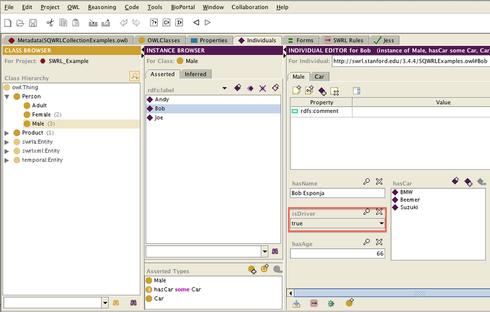
Task: Add an existing individual to hasCar
Action: pyautogui.click(x=469, y=181)
